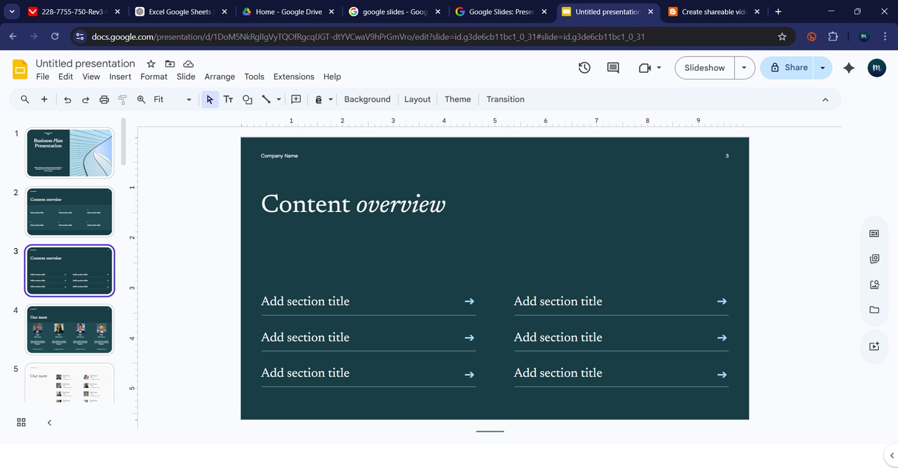Click the filmstrip vertical scrollbar
The height and width of the screenshot is (471, 898).
[x=123, y=141]
